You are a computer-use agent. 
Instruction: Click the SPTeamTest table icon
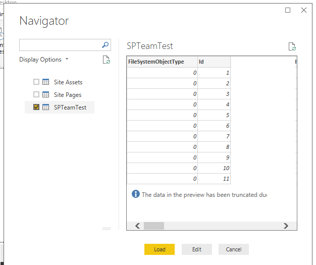45,107
